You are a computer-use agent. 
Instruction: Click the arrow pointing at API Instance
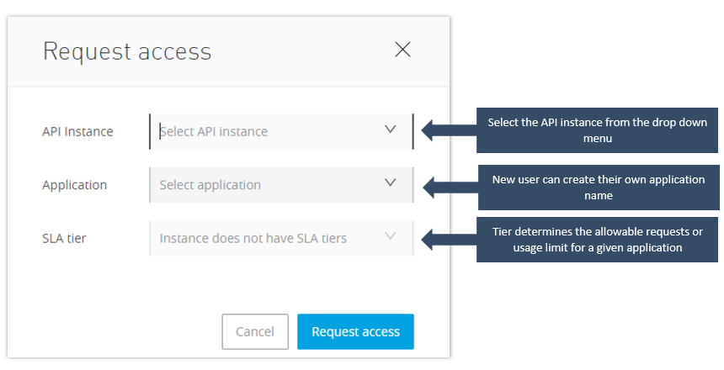446,130
